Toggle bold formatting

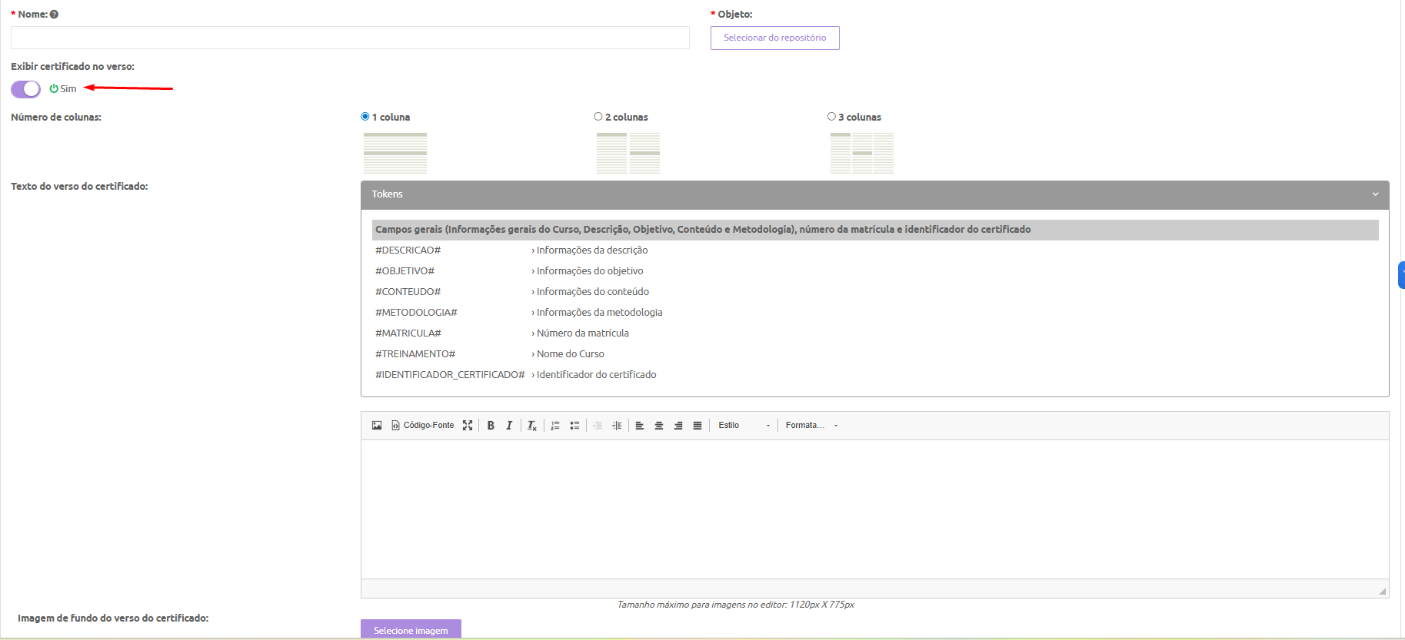[491, 426]
